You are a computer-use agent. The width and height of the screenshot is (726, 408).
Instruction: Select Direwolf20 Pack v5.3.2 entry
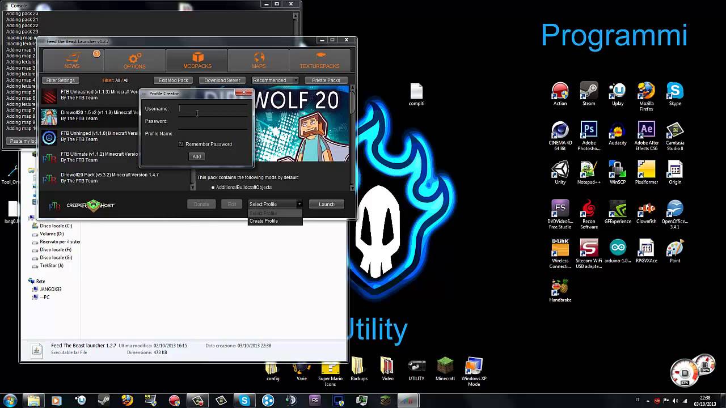[116, 178]
